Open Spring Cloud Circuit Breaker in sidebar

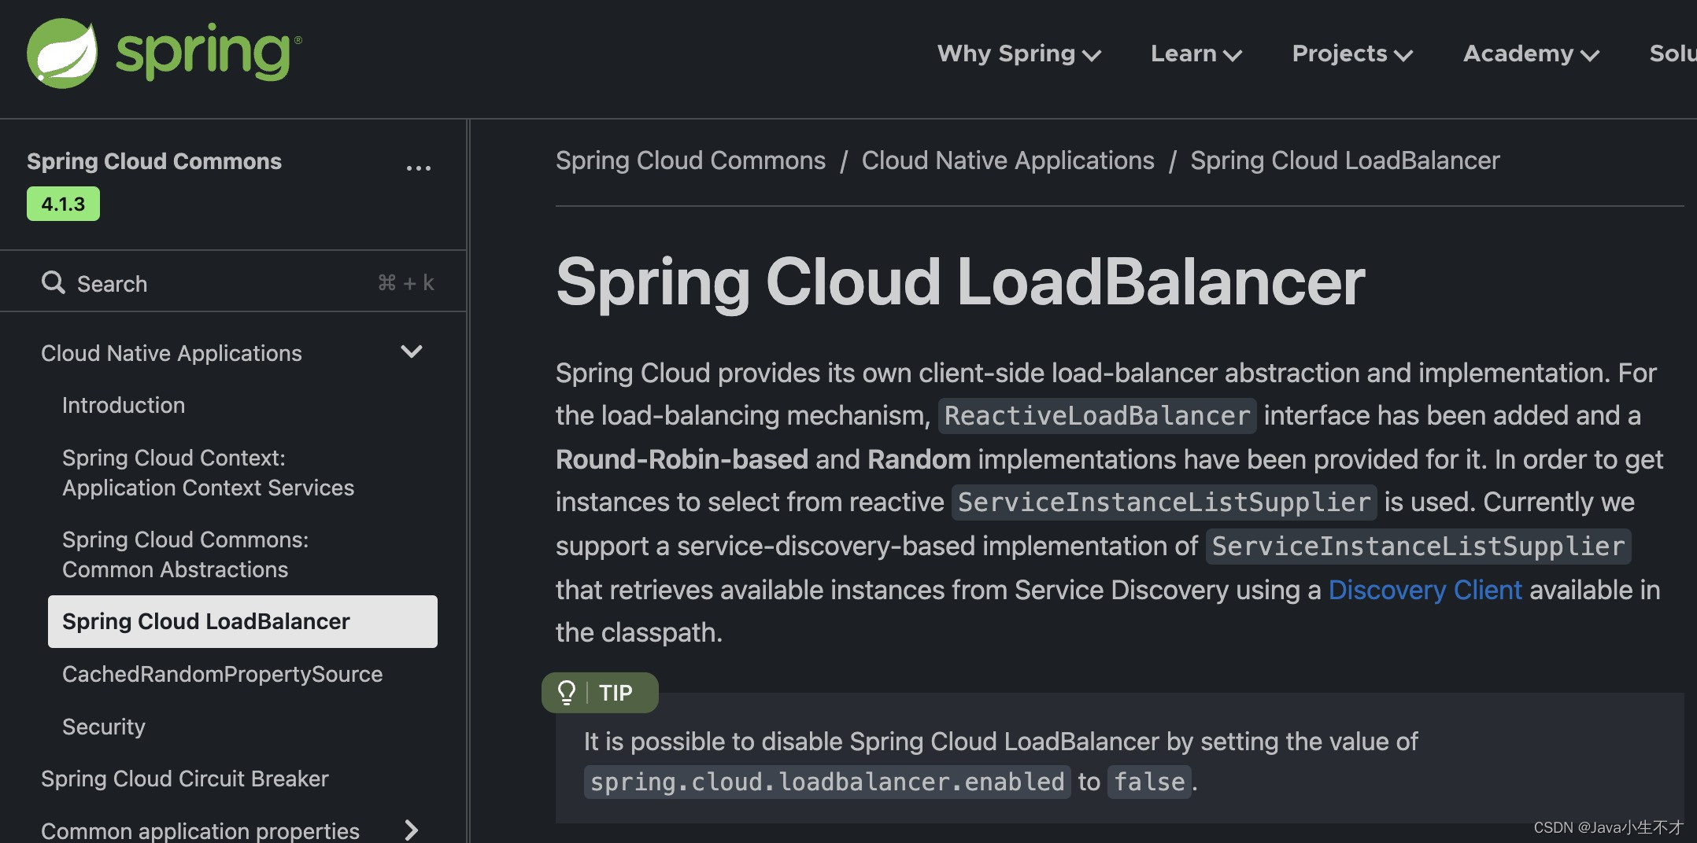pos(184,779)
